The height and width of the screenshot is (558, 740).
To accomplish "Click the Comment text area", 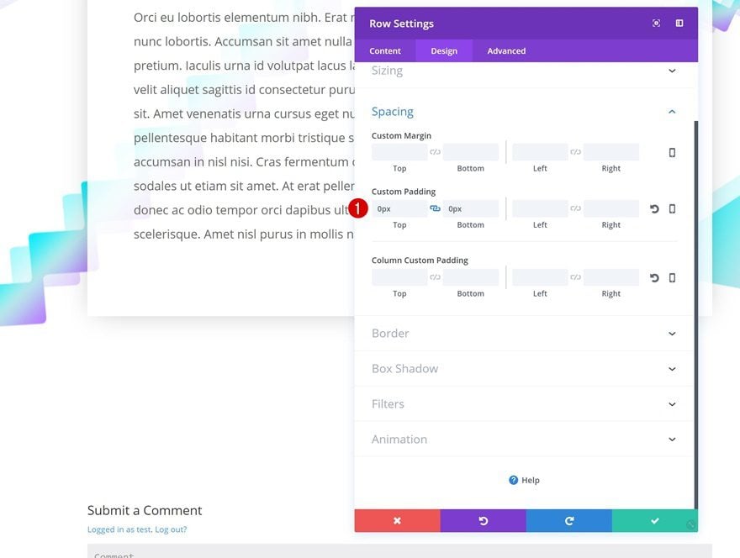I will point(399,551).
